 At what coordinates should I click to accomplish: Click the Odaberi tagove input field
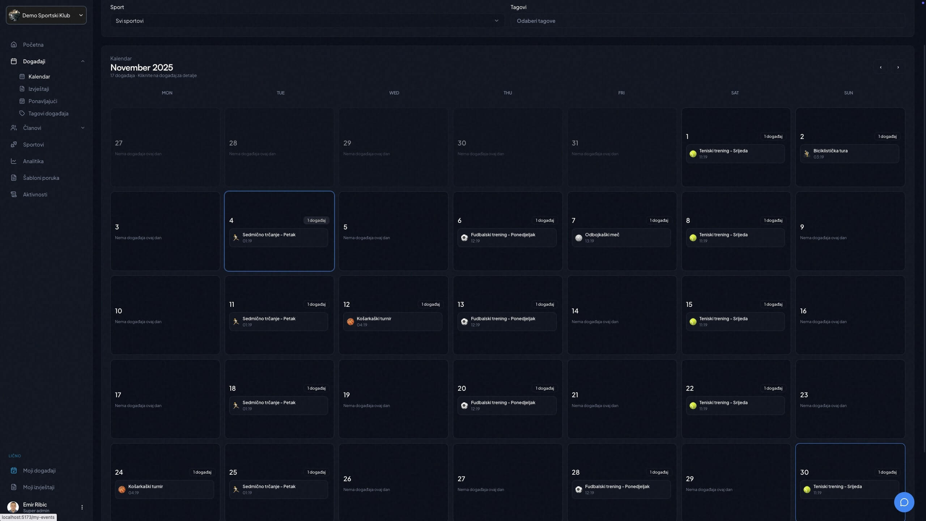coord(707,21)
